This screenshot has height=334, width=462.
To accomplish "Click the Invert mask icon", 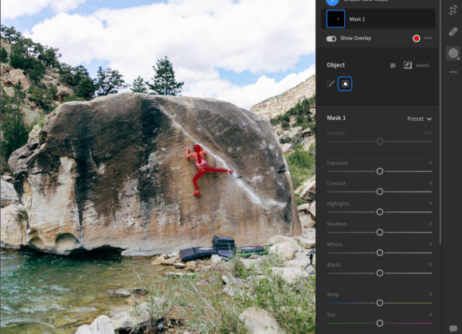I will click(x=408, y=65).
